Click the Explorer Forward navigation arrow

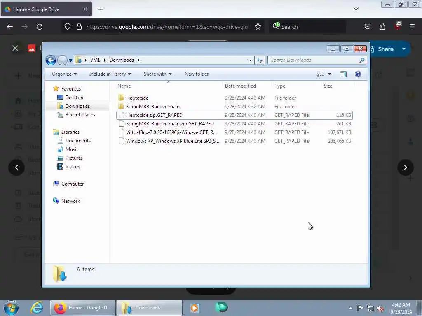click(62, 60)
